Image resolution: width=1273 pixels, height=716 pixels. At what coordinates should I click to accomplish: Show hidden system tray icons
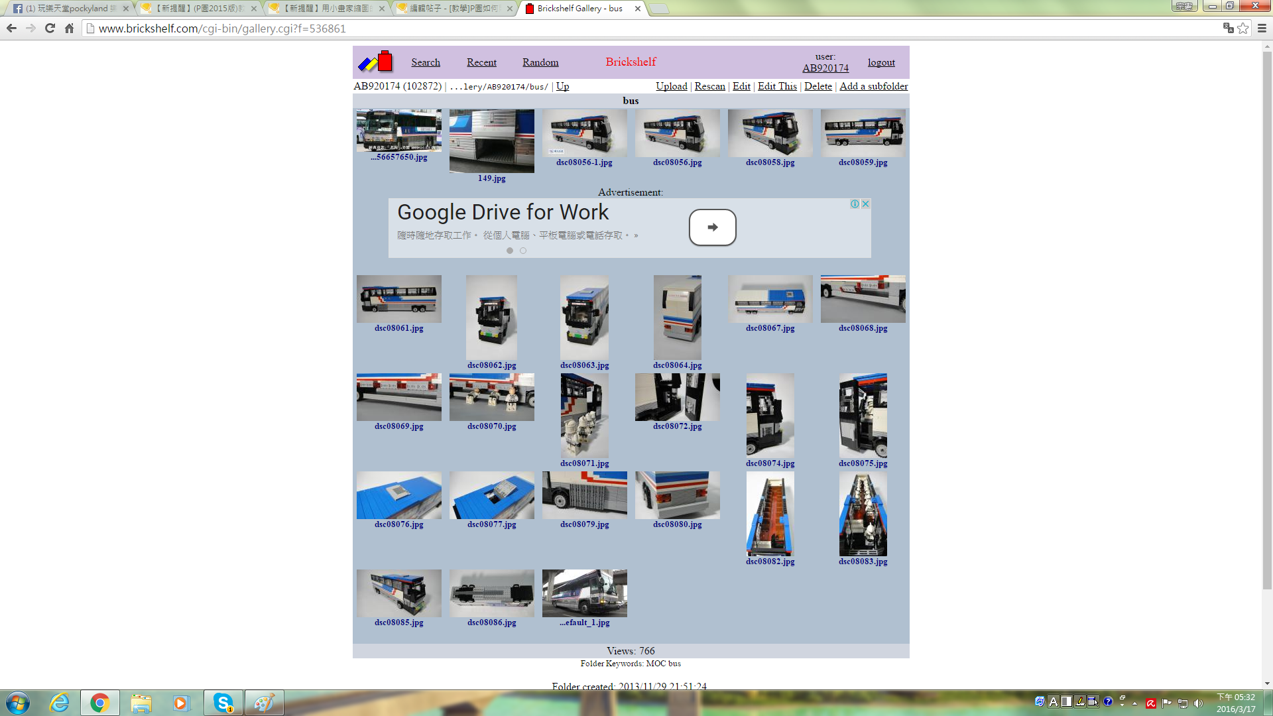(1134, 703)
